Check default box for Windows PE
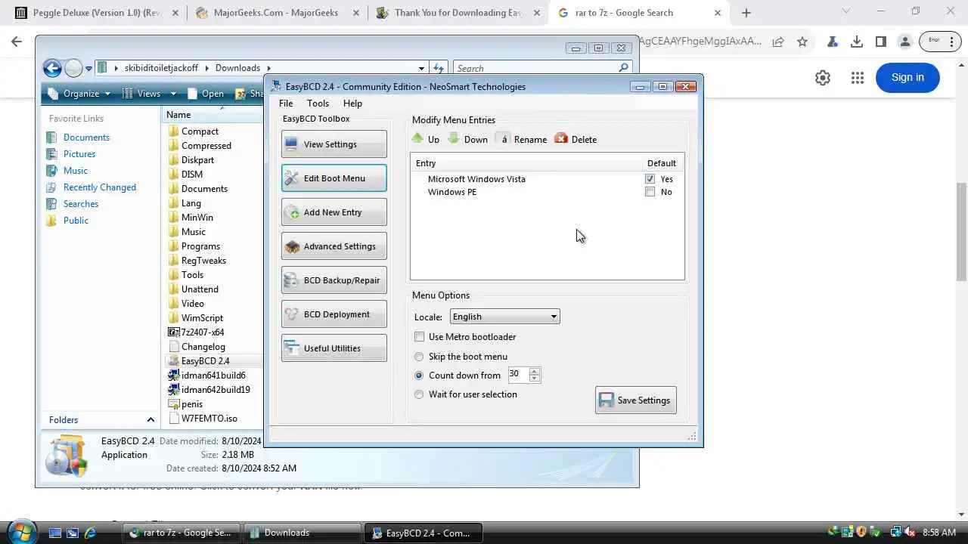This screenshot has height=544, width=968. coord(650,192)
